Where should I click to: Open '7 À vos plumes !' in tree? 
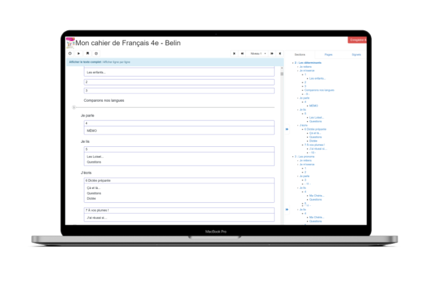tap(315, 145)
